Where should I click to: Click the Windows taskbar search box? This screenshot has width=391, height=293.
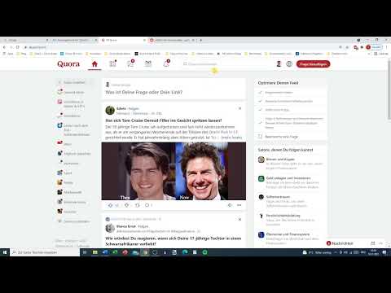[x=45, y=252]
